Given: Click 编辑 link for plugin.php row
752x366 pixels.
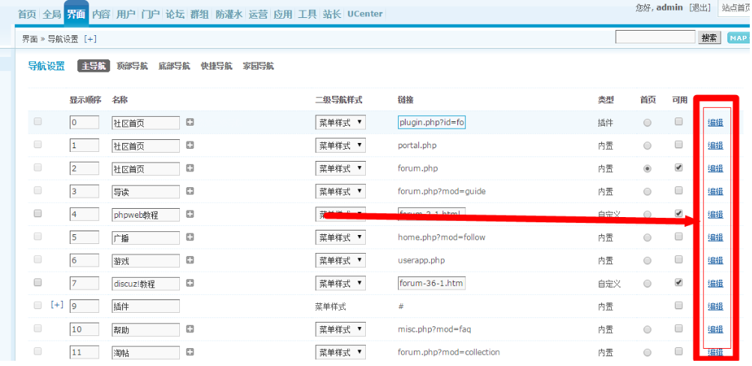Looking at the screenshot, I should pos(715,123).
